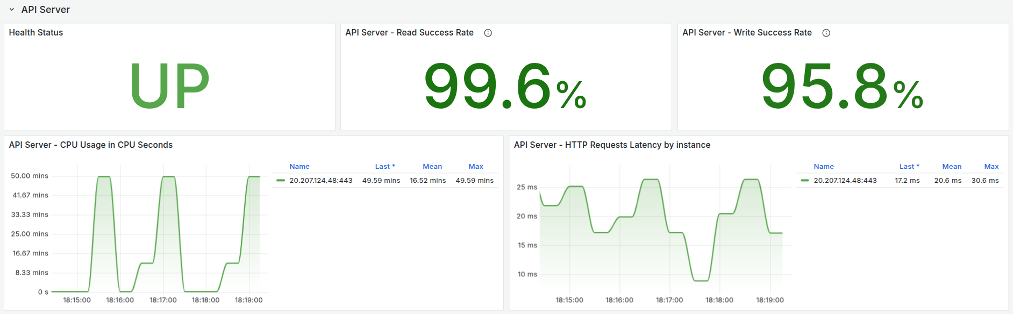Click the 99.6% read success value
Image resolution: width=1013 pixels, height=314 pixels.
pos(505,86)
